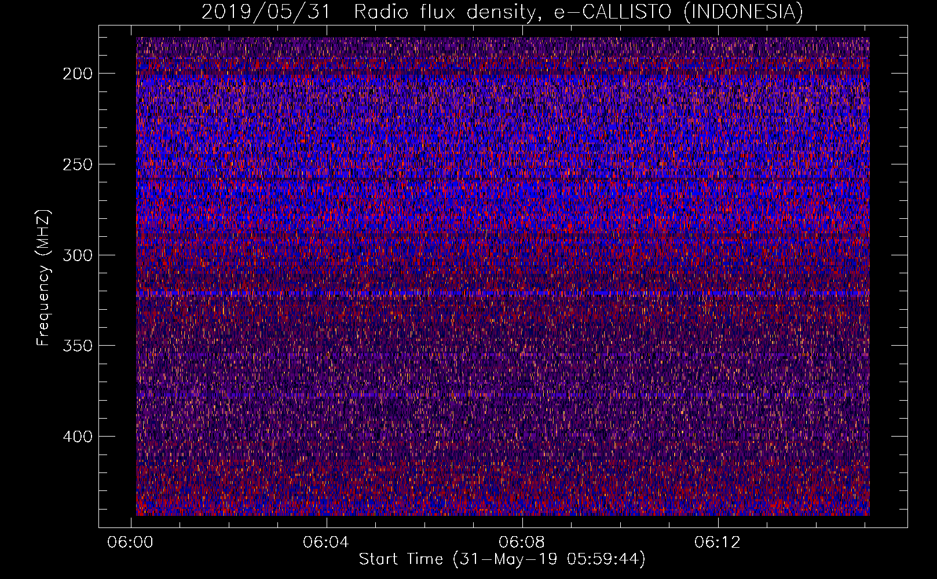Select the 'Start Time (31-May-19 05:59:44)' axis label
The height and width of the screenshot is (579, 937).
tap(502, 559)
